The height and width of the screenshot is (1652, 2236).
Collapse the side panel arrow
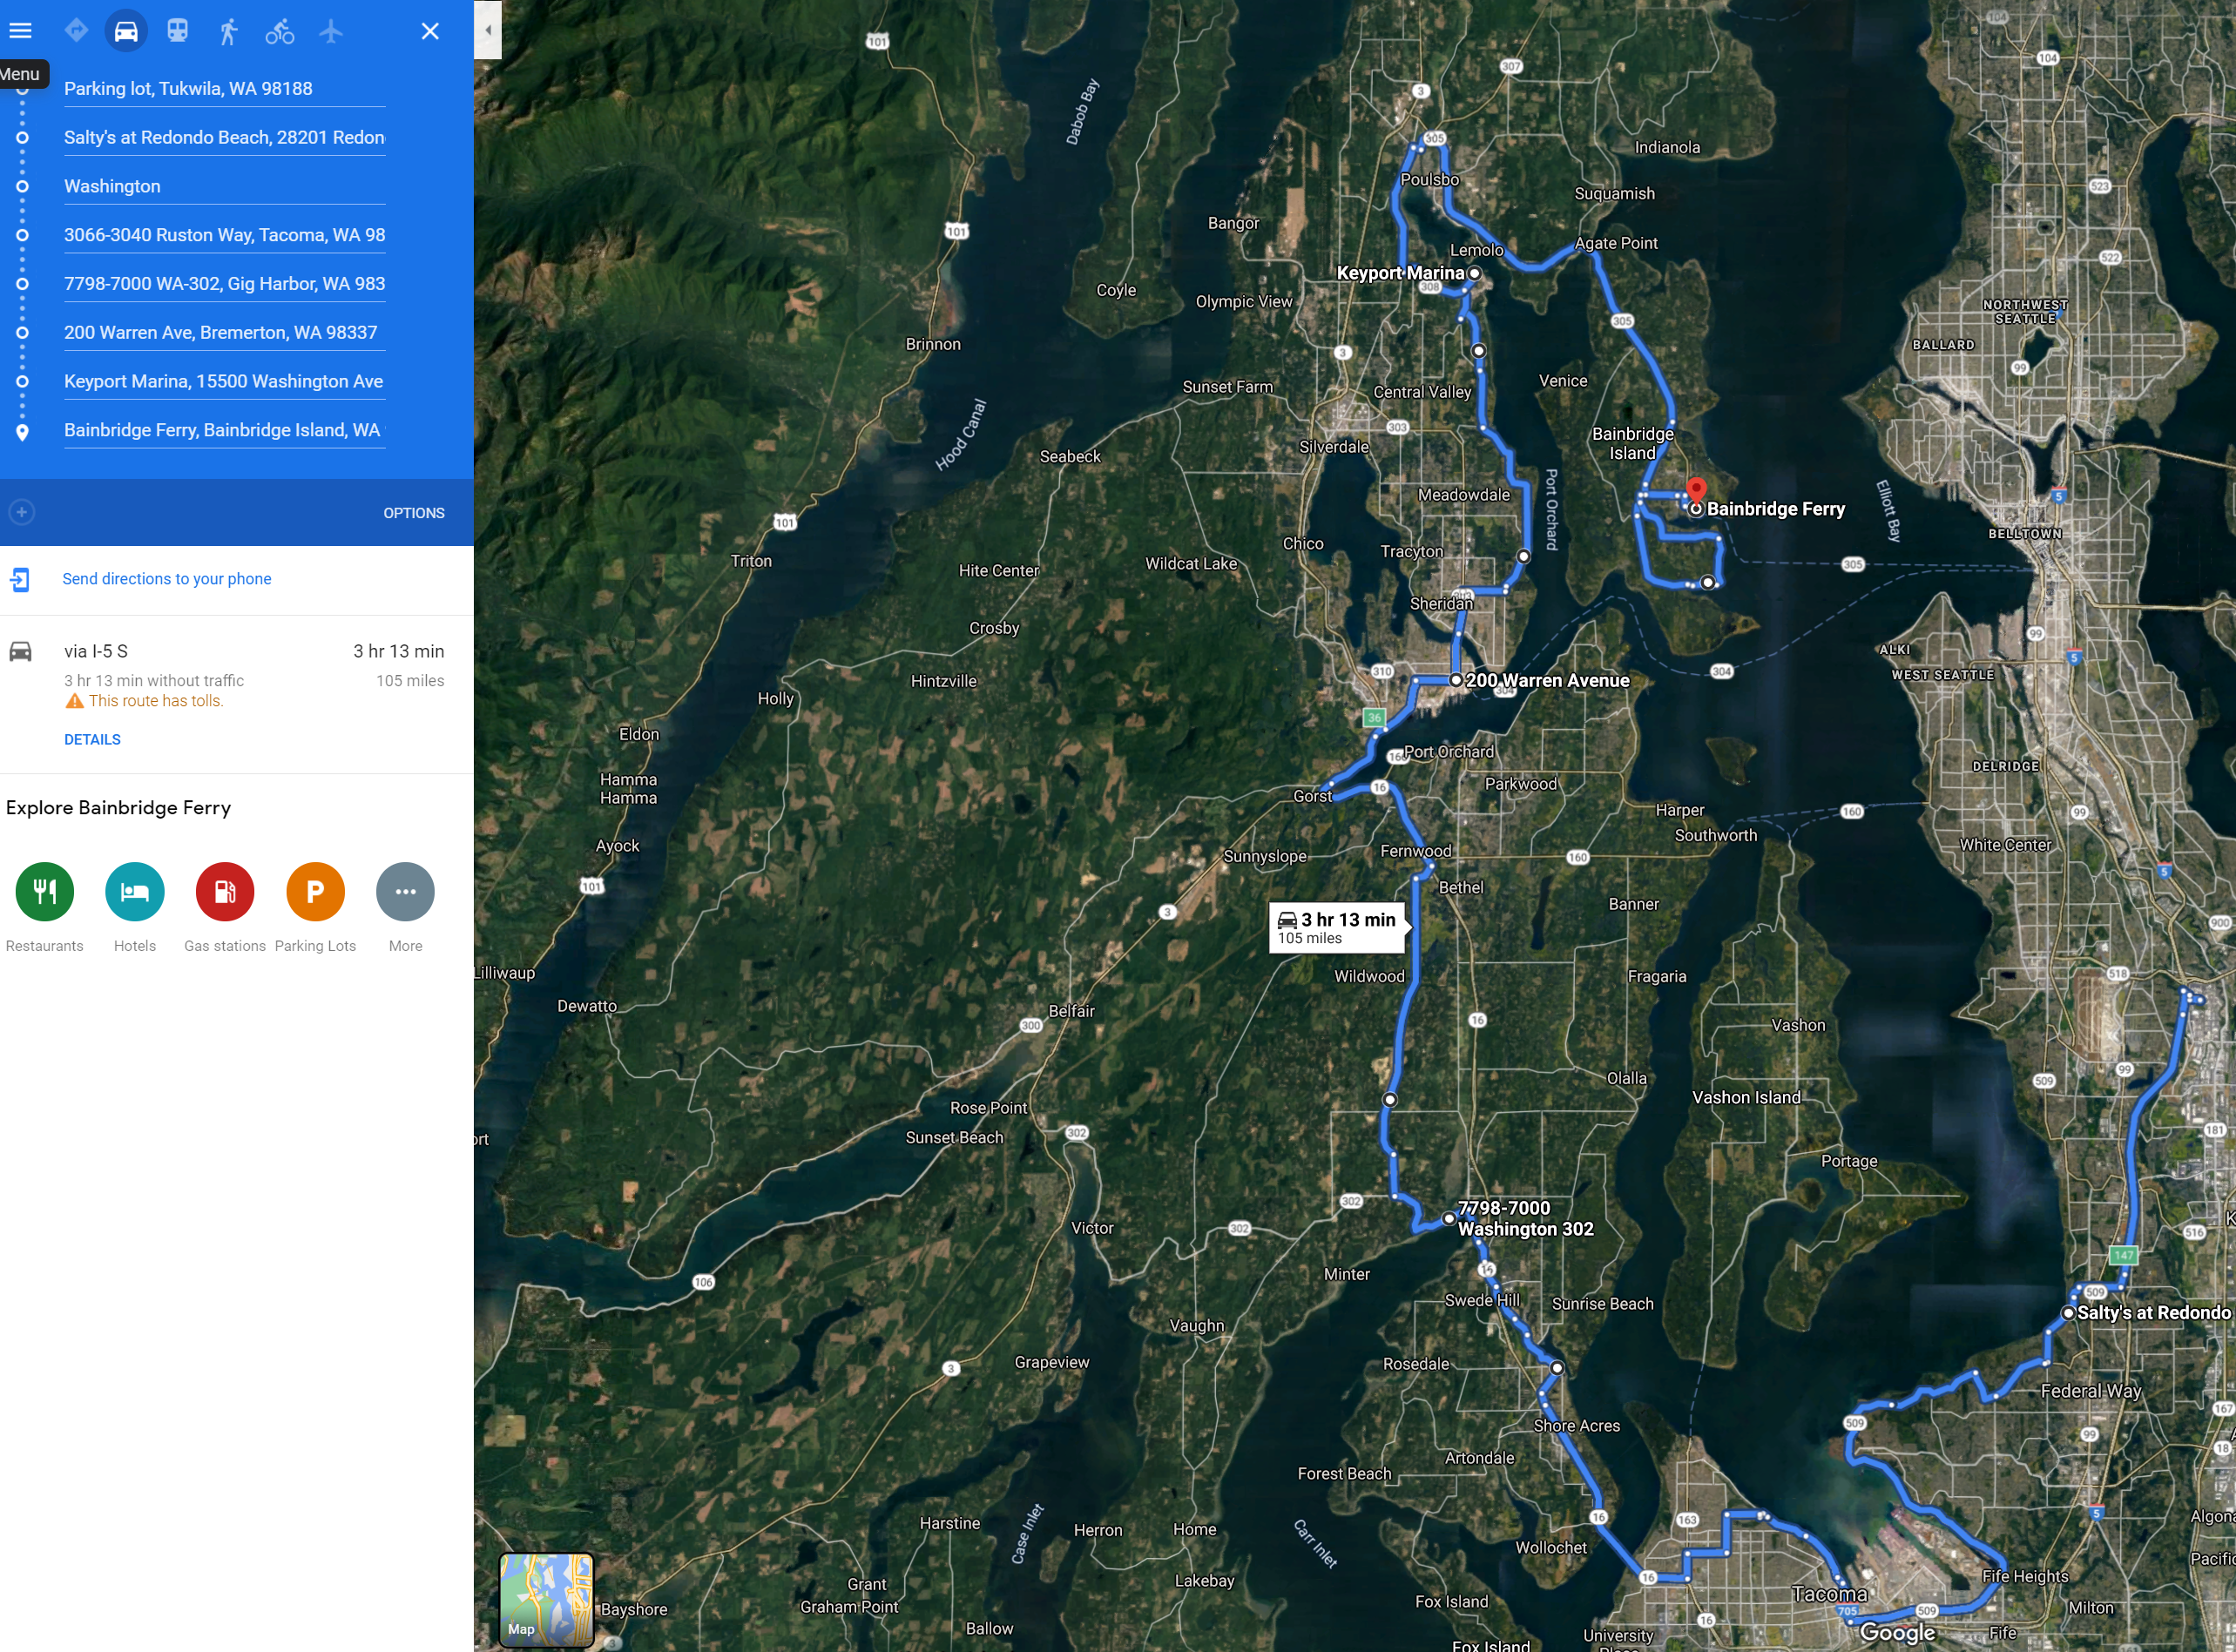(487, 30)
